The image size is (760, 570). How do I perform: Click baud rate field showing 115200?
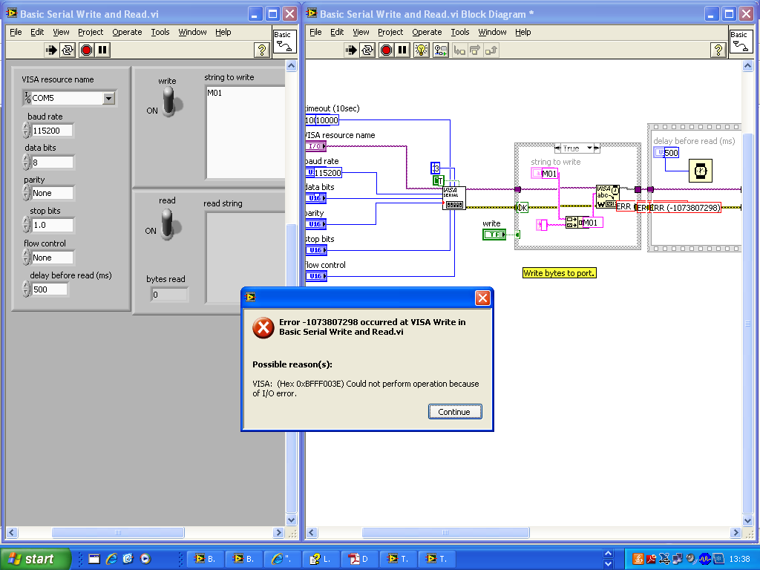pyautogui.click(x=52, y=131)
